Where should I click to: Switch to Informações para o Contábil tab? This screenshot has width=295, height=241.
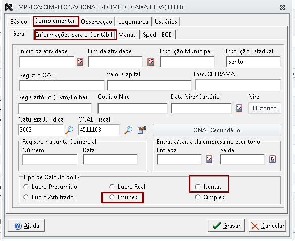coord(74,35)
